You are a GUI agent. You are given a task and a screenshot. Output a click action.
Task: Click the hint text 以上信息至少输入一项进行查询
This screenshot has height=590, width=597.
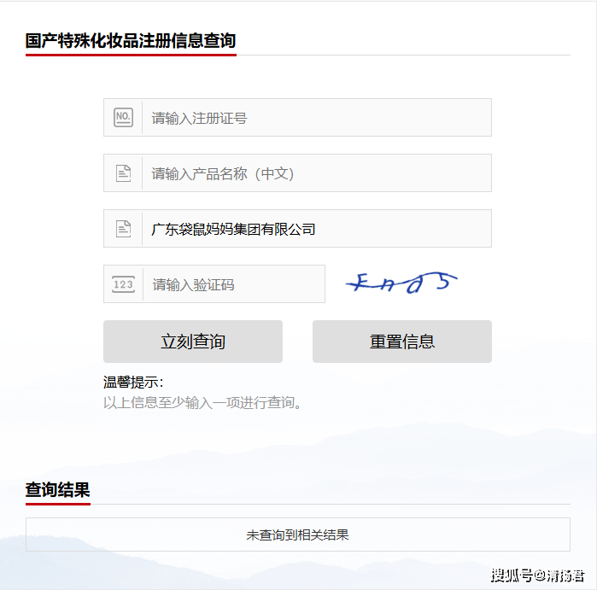(x=203, y=402)
